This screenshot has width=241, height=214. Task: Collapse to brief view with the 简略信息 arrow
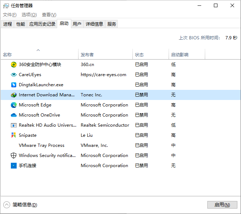(x=7, y=205)
